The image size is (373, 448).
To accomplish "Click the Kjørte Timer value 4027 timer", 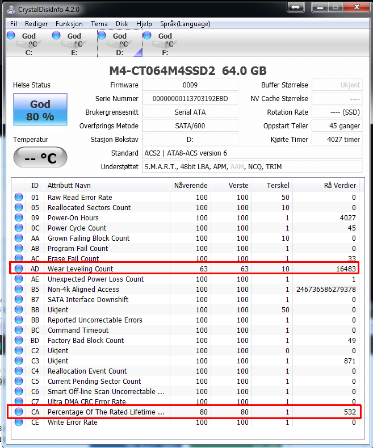I will pos(337,140).
